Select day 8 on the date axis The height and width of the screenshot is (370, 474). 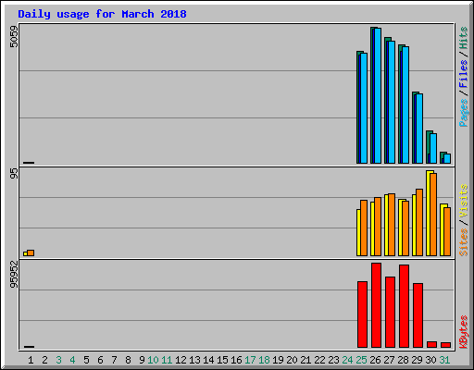click(x=128, y=360)
